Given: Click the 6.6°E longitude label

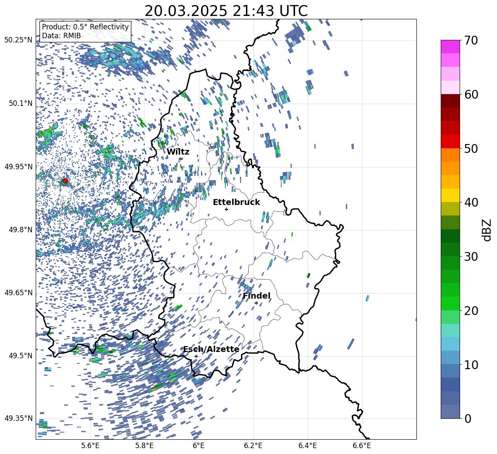Looking at the screenshot, I should [x=362, y=446].
